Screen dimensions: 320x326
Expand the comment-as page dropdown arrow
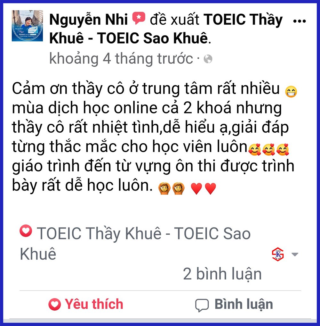tap(295, 254)
